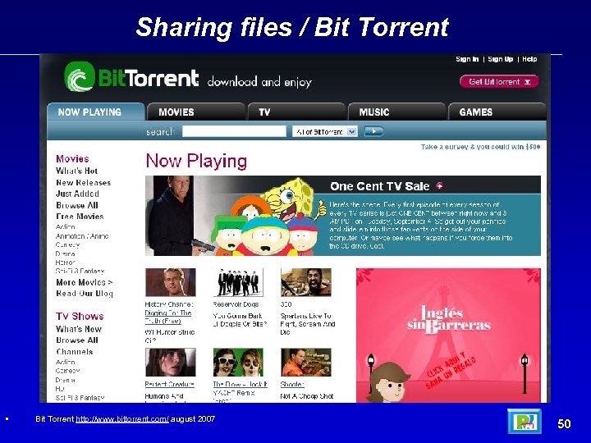Open the History Channel thumbnail
The image size is (591, 443).
pos(171,282)
